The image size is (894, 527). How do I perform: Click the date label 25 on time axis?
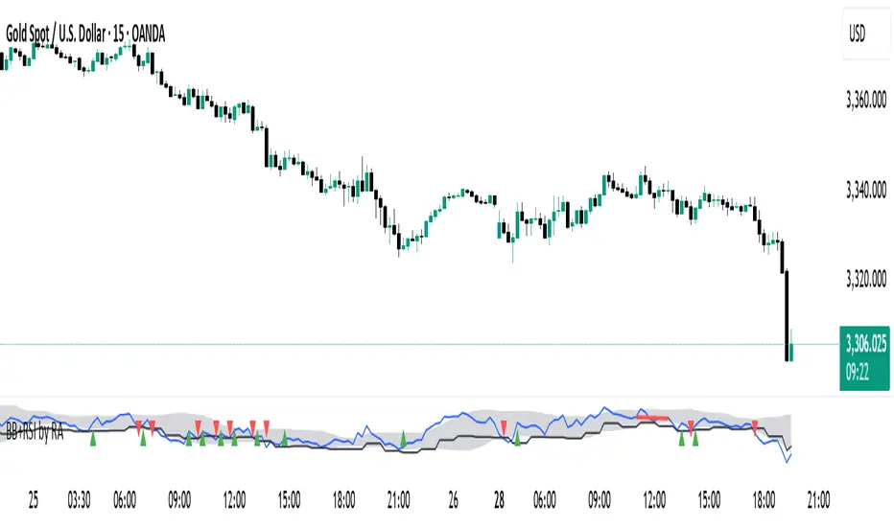point(33,500)
